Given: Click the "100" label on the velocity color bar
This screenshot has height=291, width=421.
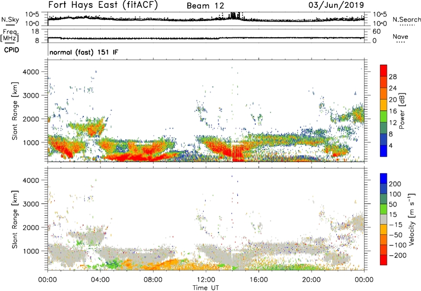Looking at the screenshot, I should (395, 194).
